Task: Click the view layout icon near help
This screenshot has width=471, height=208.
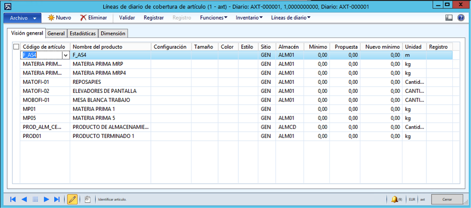Action: [x=449, y=18]
